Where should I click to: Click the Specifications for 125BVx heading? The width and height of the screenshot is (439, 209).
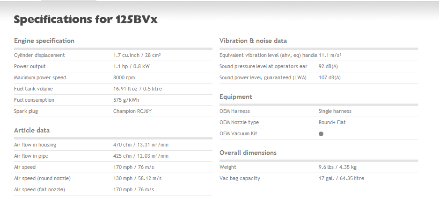(x=88, y=20)
